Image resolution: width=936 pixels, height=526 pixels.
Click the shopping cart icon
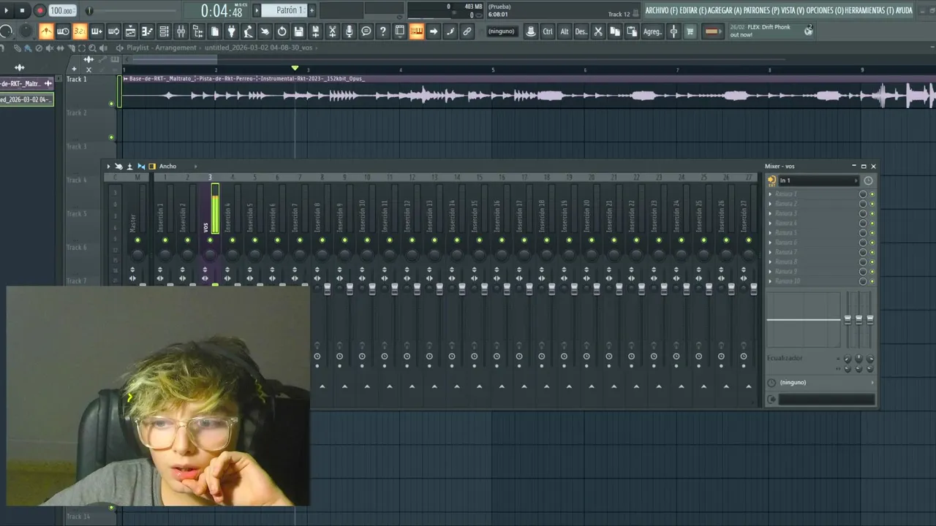(x=690, y=31)
